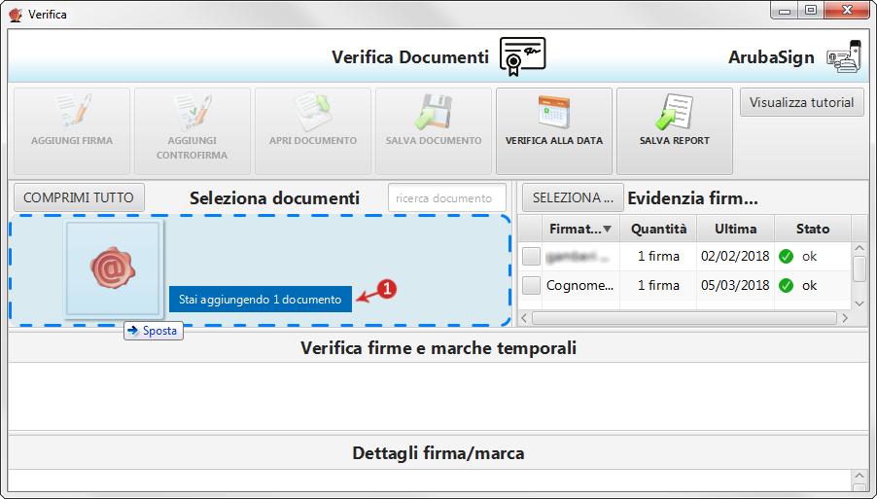Click the Stato column header

pos(812,230)
